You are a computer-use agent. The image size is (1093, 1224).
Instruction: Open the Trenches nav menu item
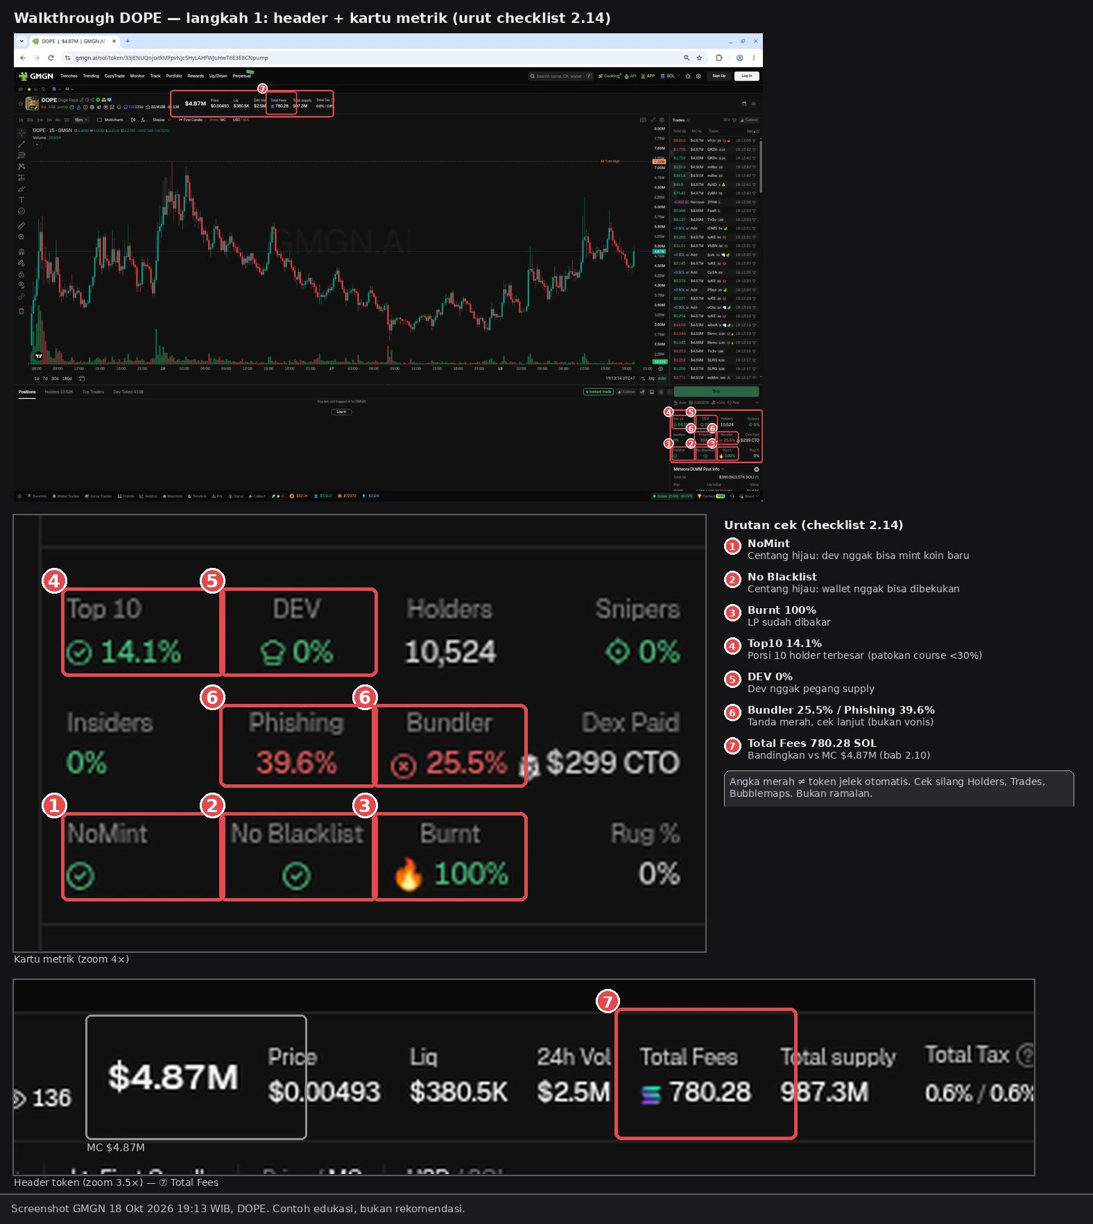tap(69, 76)
